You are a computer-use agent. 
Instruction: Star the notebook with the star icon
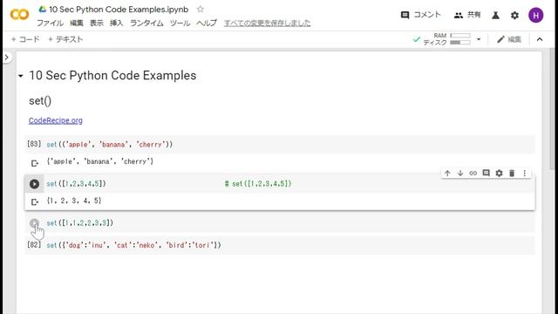click(201, 10)
